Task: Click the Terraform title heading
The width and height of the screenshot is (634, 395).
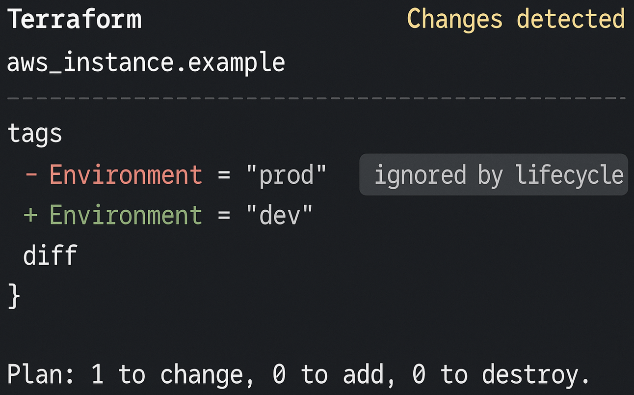Action: (x=74, y=20)
